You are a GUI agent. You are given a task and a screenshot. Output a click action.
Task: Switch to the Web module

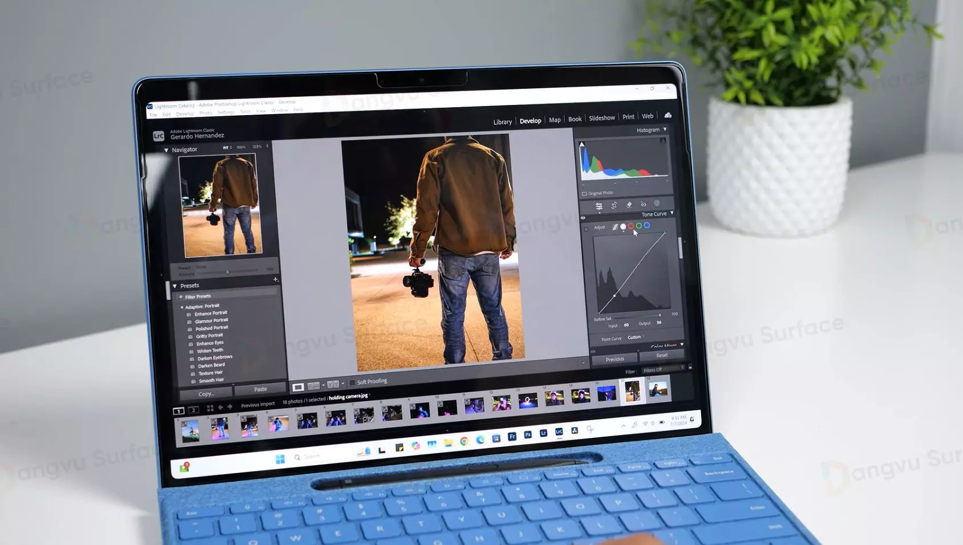click(x=648, y=116)
